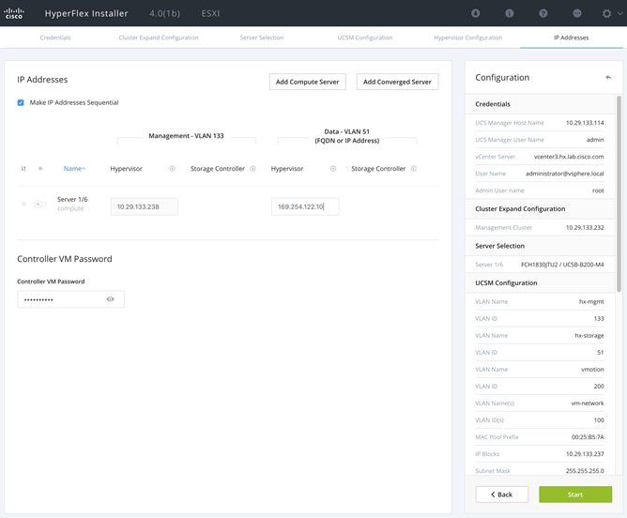This screenshot has width=627, height=518.
Task: Click the 4.0(1b) version label
Action: click(165, 13)
